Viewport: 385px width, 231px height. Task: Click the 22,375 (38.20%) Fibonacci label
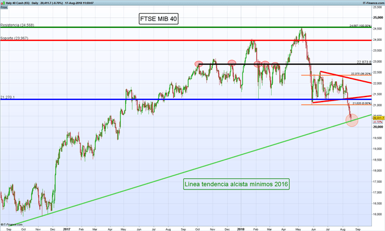click(361, 74)
